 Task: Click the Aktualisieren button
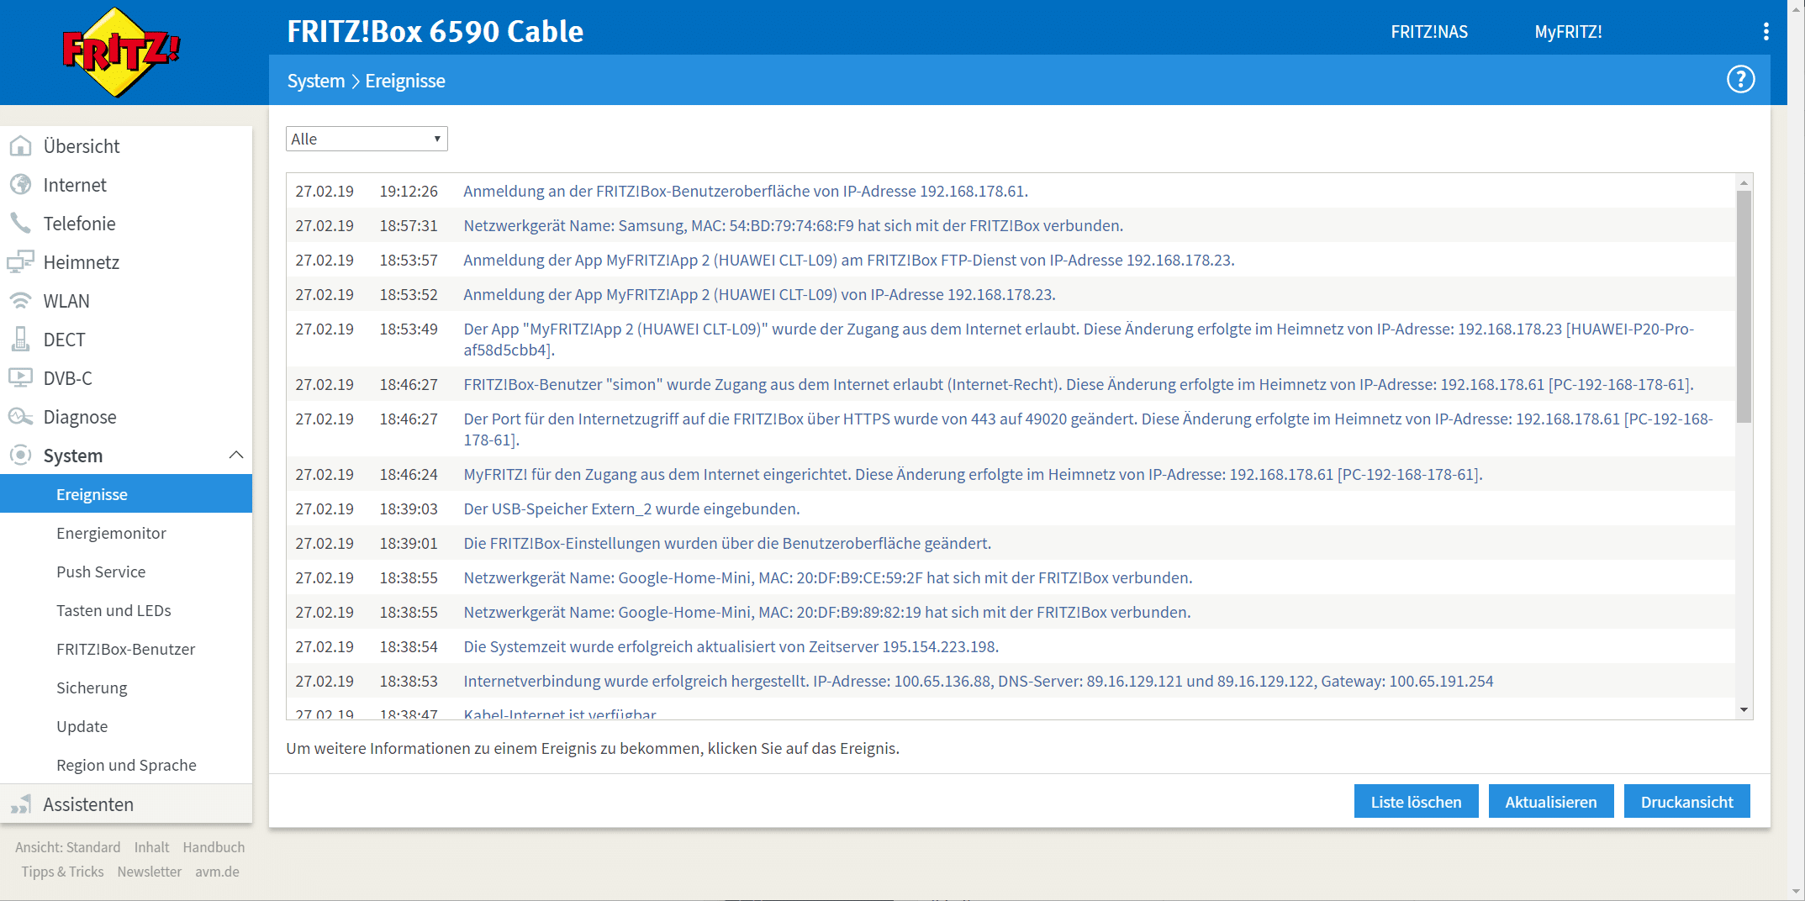tap(1550, 802)
